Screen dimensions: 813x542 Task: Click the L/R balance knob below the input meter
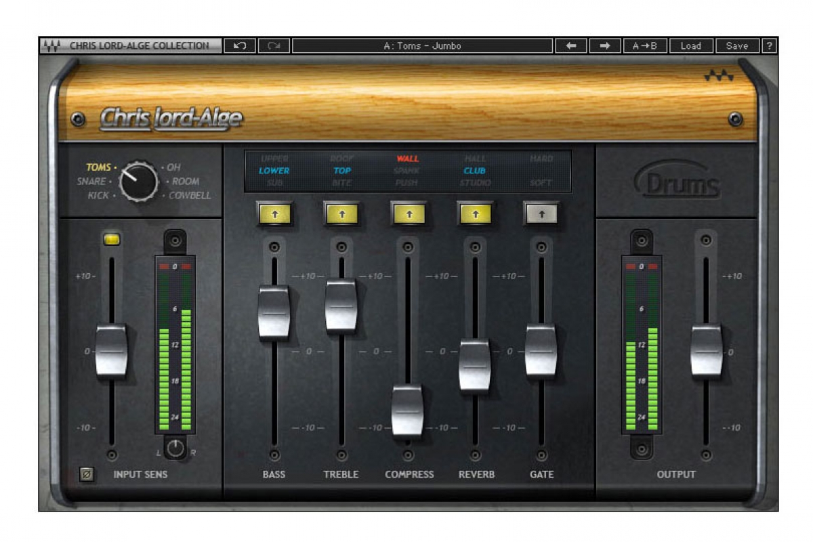coord(175,448)
